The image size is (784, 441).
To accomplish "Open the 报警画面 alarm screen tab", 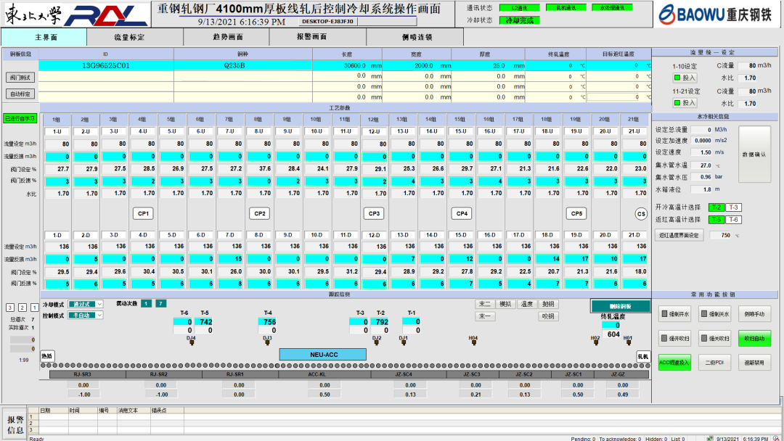I will pos(311,37).
